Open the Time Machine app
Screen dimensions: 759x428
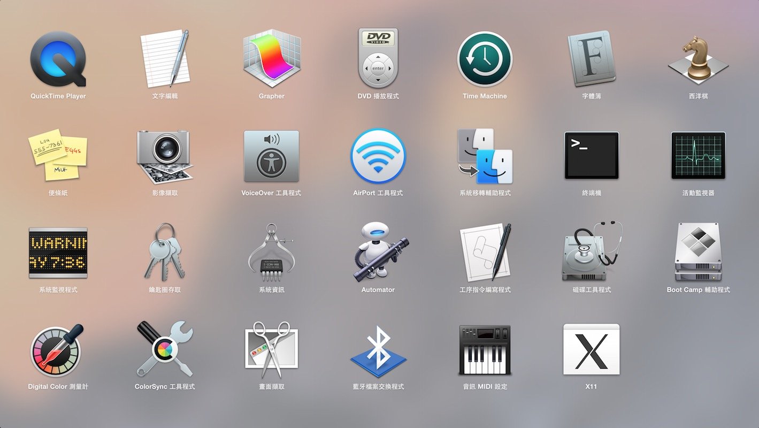tap(485, 59)
